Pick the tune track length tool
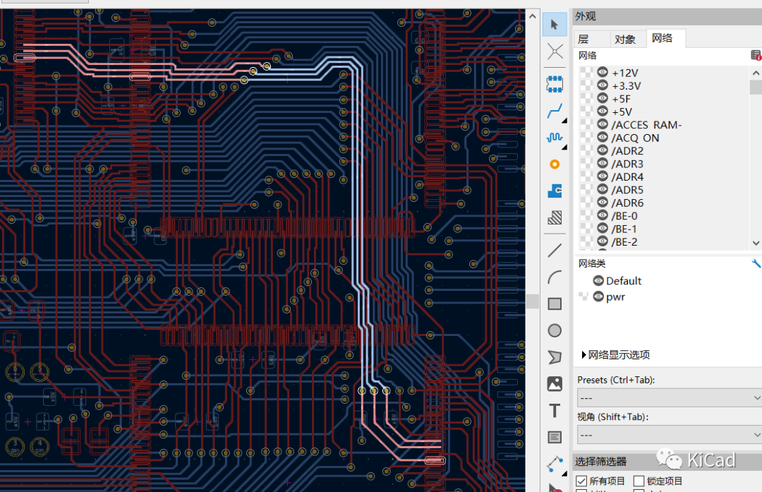762x492 pixels. click(x=555, y=138)
